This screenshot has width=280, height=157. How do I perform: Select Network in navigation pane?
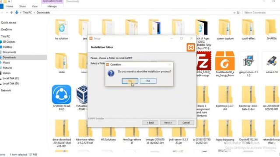pos(6,90)
